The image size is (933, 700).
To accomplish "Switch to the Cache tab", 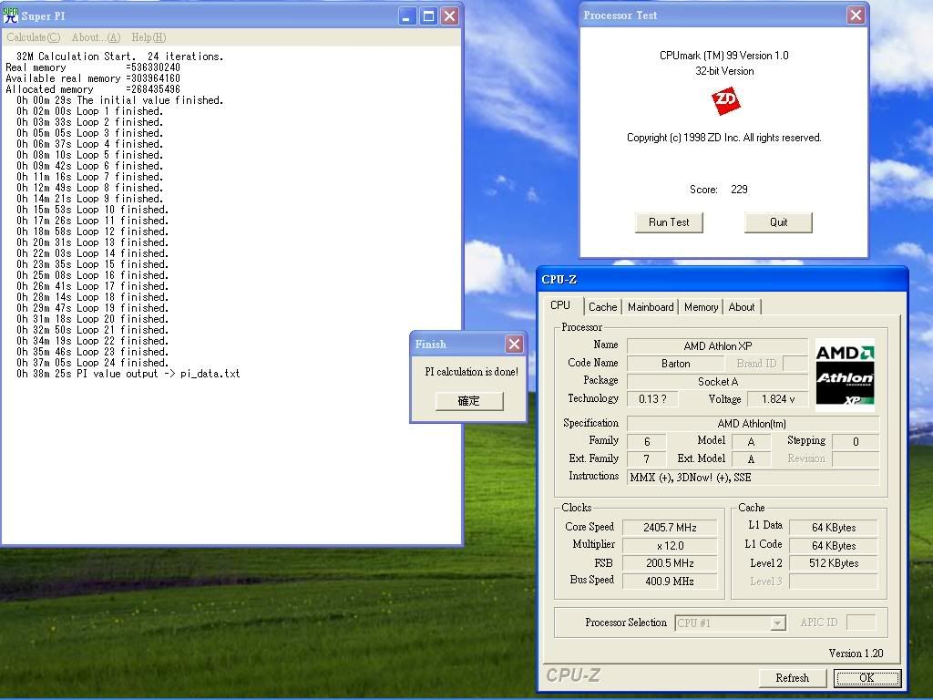I will coord(602,307).
